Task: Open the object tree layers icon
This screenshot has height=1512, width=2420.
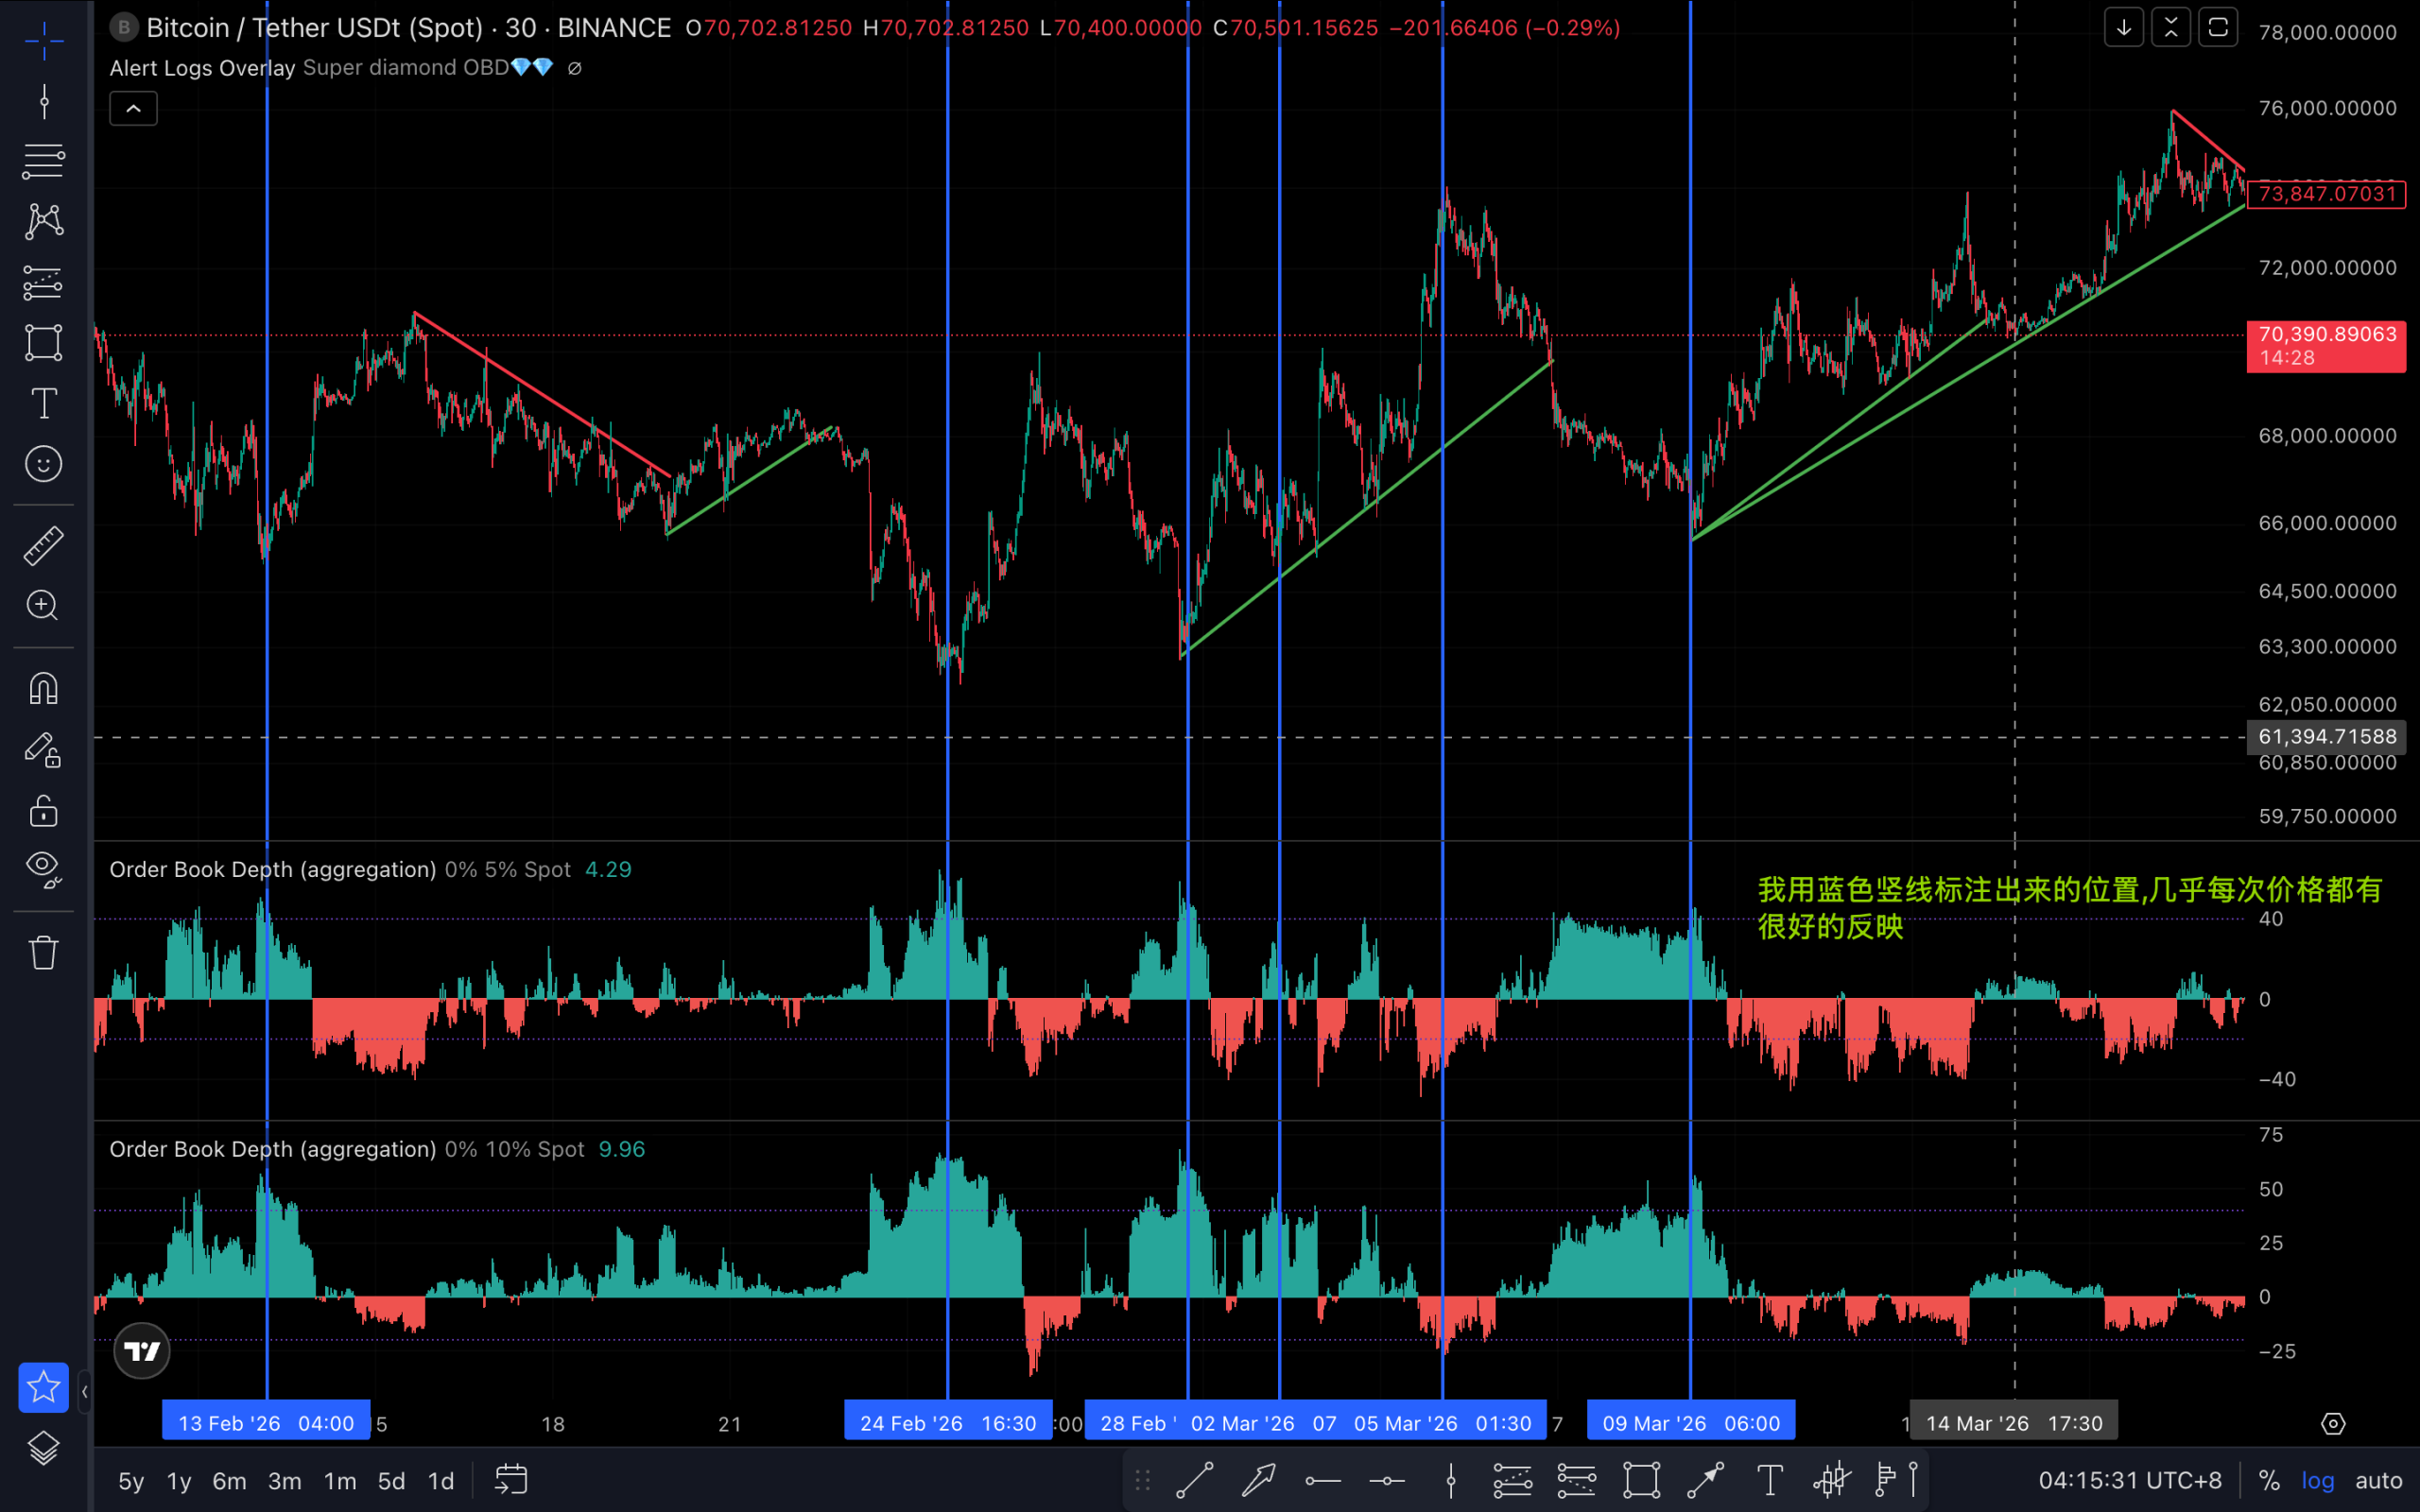Action: 43,1448
